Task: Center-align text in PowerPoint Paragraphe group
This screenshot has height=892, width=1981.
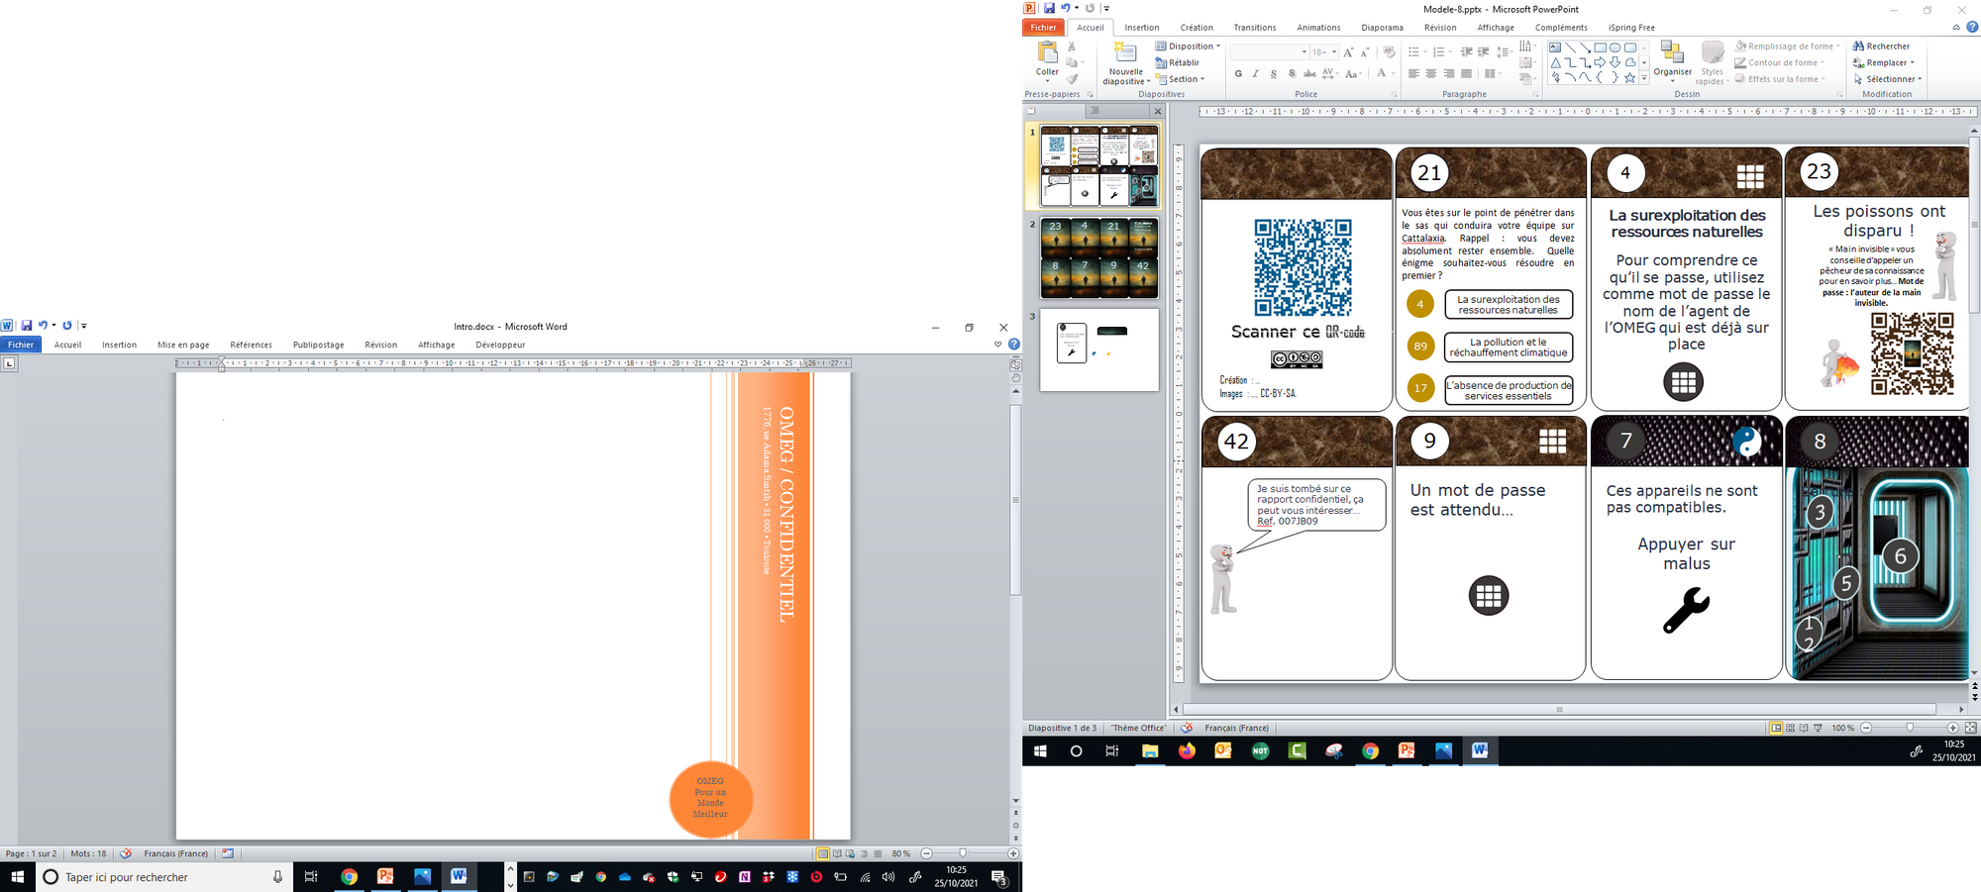Action: (x=1431, y=74)
